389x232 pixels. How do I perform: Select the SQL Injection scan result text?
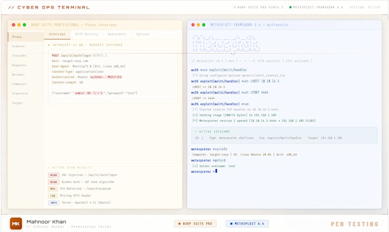(x=90, y=175)
